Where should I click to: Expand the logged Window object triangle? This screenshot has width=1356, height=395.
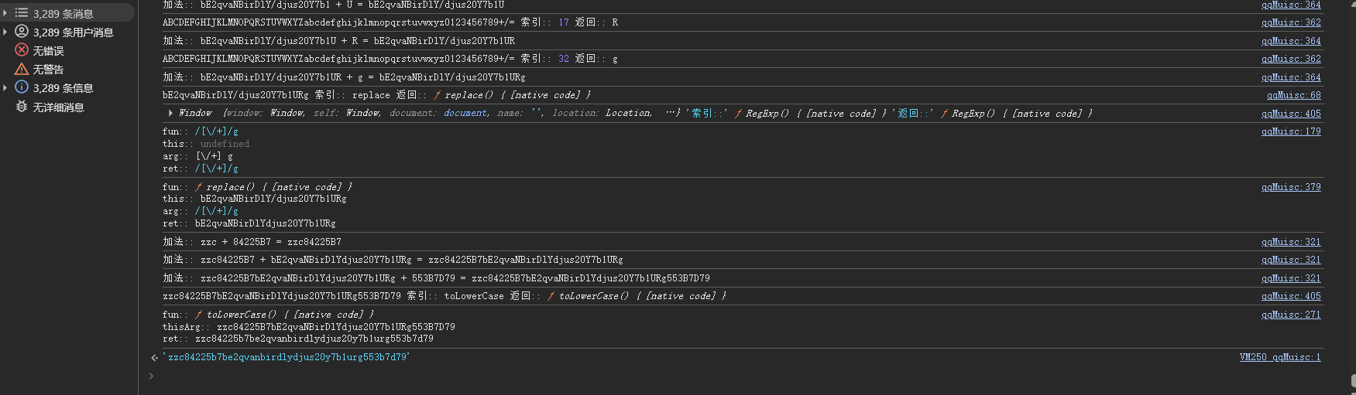[170, 113]
